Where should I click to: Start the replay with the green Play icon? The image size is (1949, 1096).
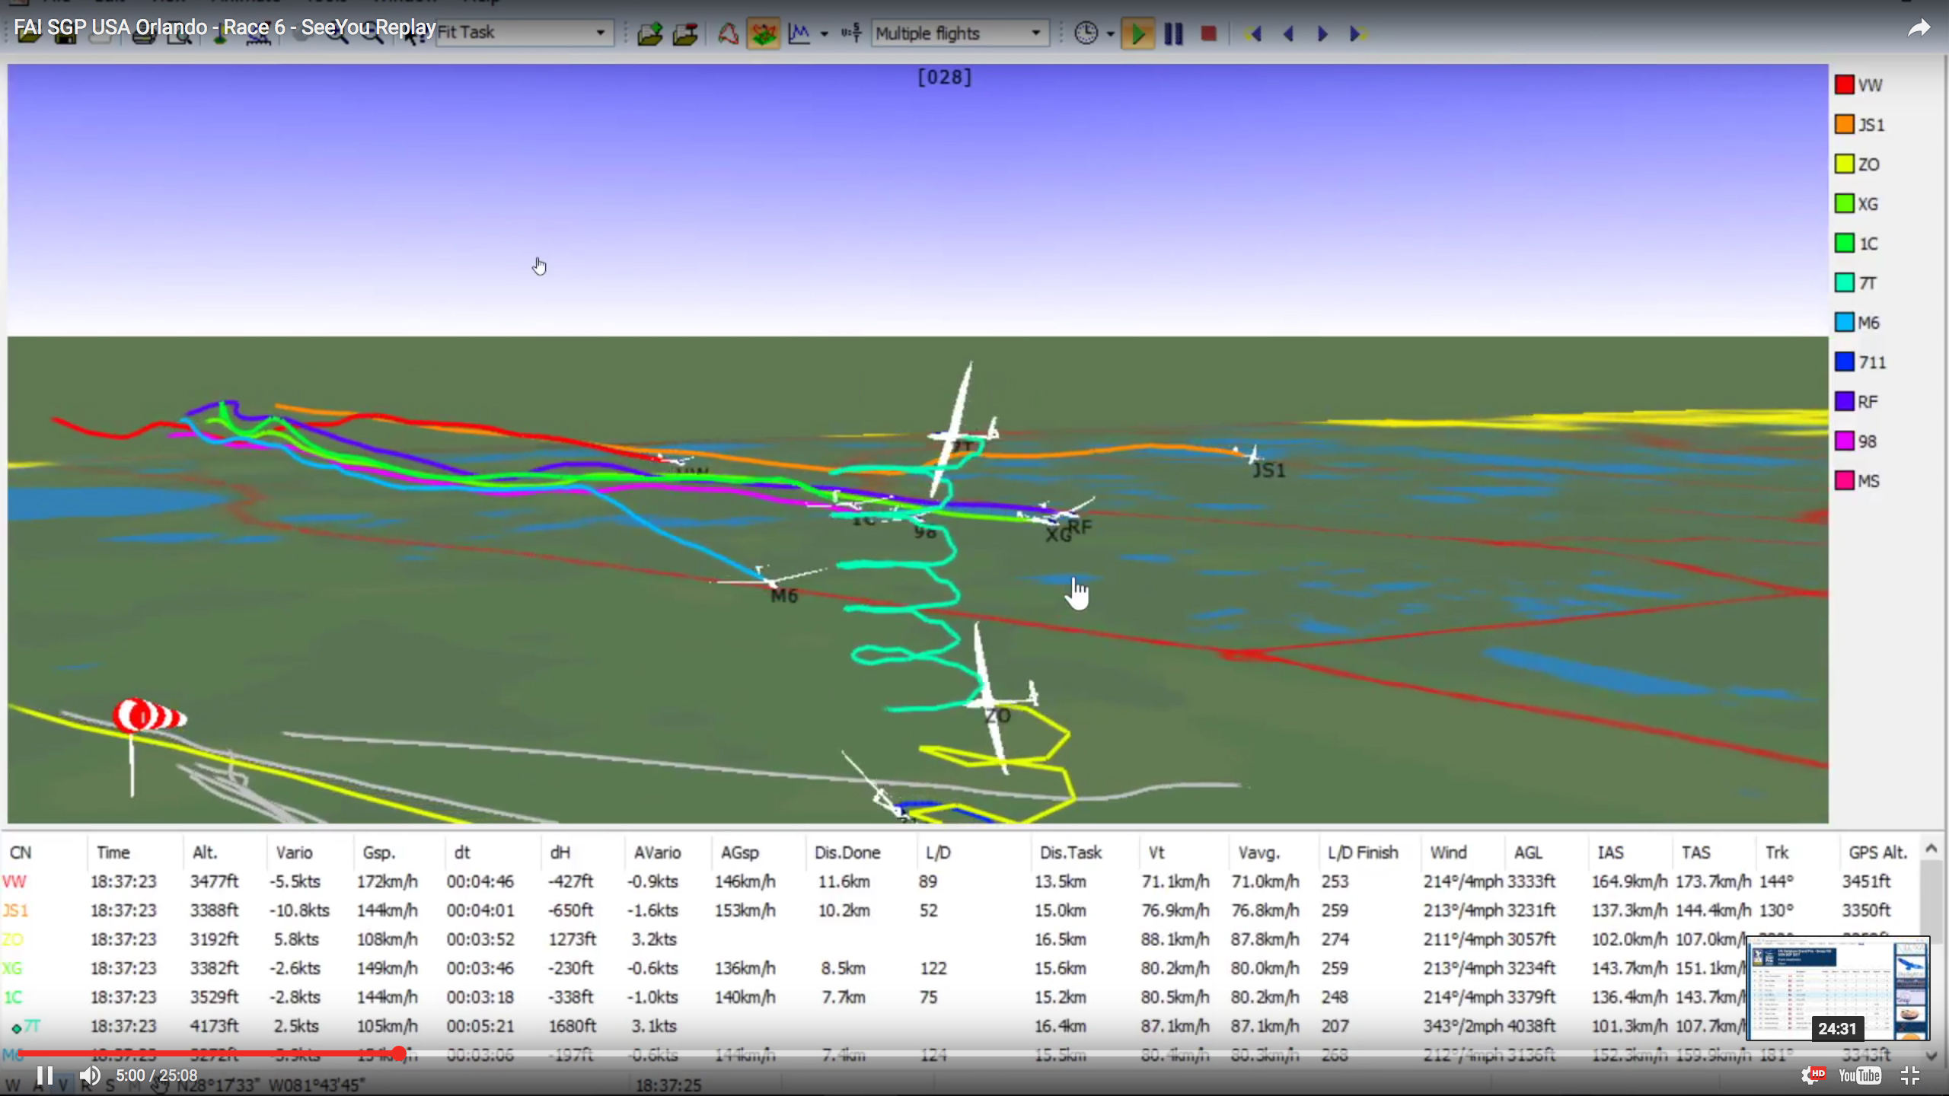pyautogui.click(x=1137, y=33)
